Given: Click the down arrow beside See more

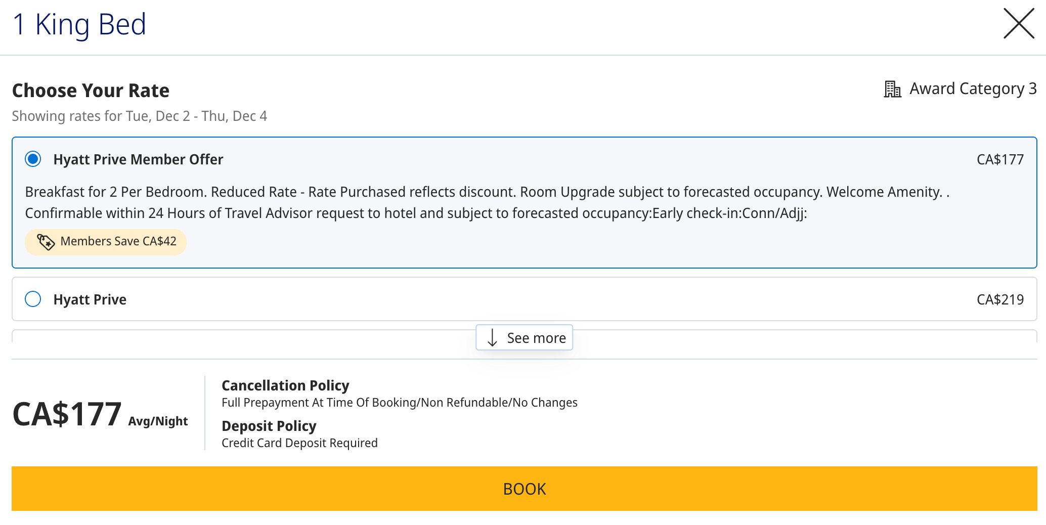Looking at the screenshot, I should pyautogui.click(x=492, y=338).
